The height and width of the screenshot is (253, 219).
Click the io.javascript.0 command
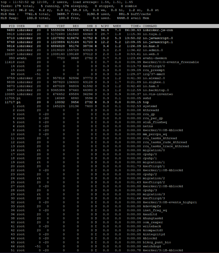pyautogui.click(x=158, y=38)
